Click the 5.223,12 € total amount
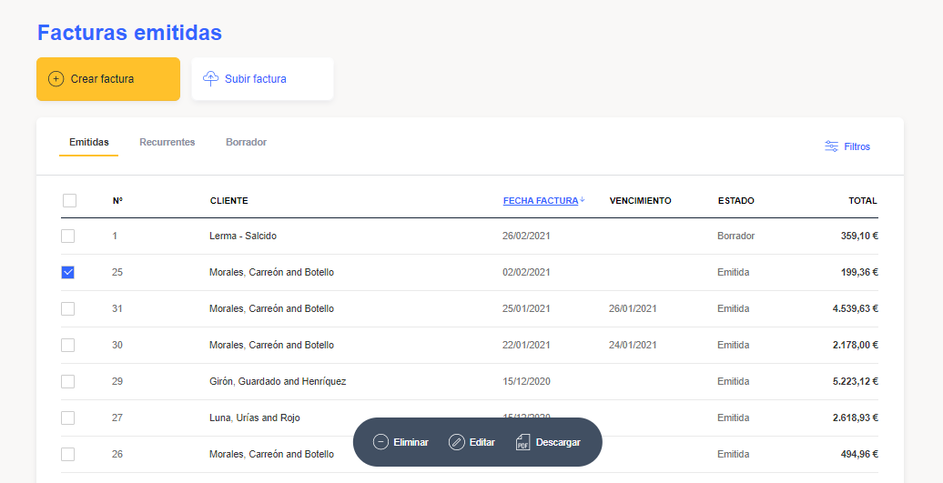The width and height of the screenshot is (943, 483). pyautogui.click(x=854, y=381)
